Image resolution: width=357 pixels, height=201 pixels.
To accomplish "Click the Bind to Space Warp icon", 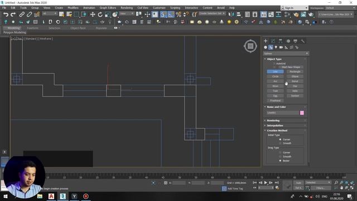I will 37,15.
